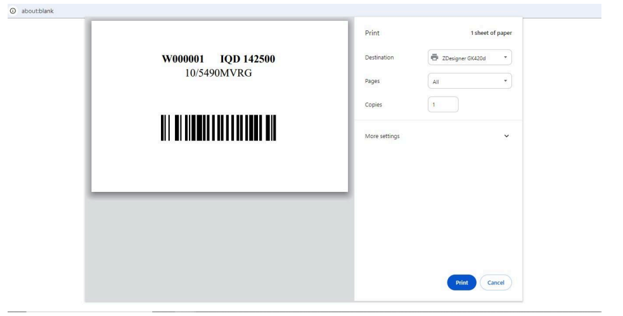Viewport: 623px width, 316px height.
Task: Click the More settings chevron arrow
Action: tap(506, 136)
